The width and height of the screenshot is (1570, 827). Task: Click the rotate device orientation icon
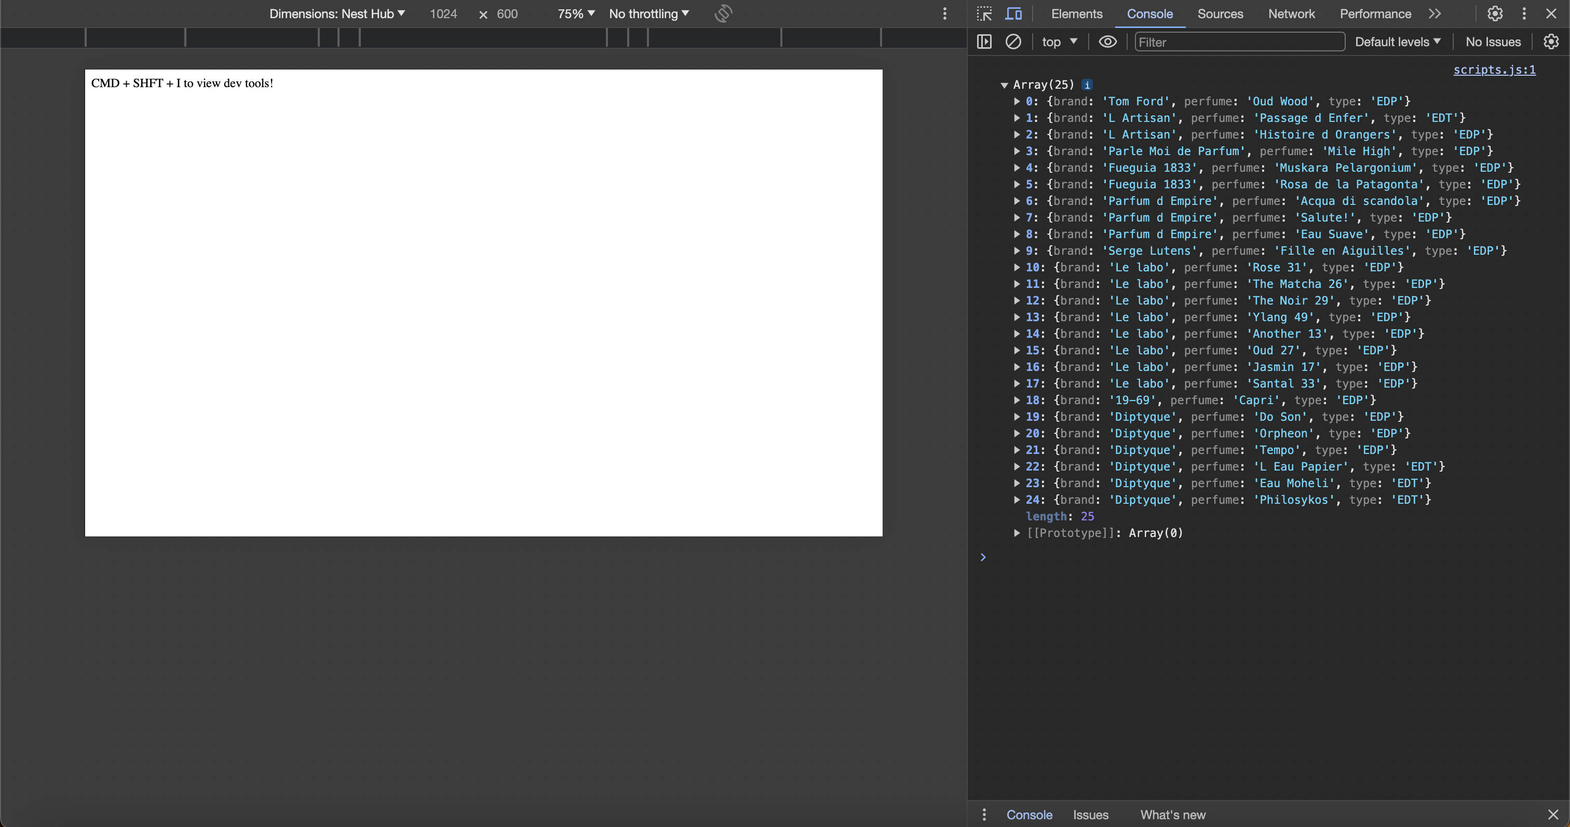(723, 13)
